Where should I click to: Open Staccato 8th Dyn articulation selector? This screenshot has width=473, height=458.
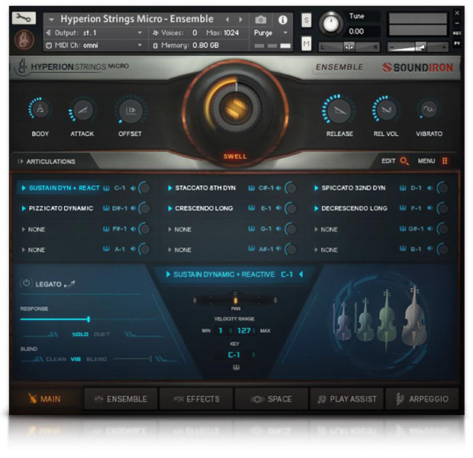coord(170,188)
